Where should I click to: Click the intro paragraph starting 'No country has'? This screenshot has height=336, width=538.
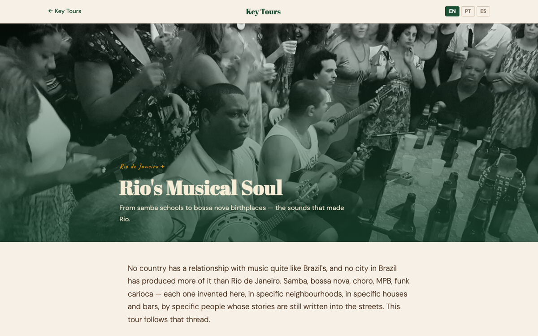[269, 294]
